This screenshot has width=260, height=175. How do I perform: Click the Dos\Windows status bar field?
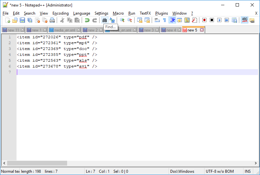[x=186, y=171]
